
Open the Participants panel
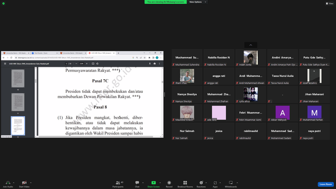tap(118, 184)
